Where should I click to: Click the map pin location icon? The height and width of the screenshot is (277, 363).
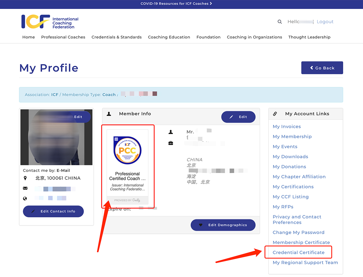(x=25, y=178)
